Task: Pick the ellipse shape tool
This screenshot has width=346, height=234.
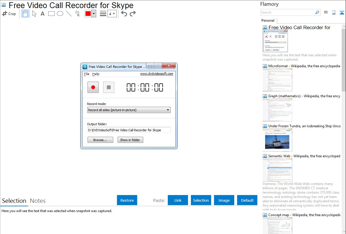Action: [x=60, y=14]
